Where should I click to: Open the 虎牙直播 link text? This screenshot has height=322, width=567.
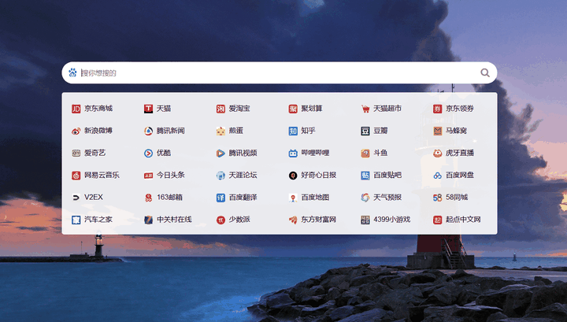coord(460,153)
